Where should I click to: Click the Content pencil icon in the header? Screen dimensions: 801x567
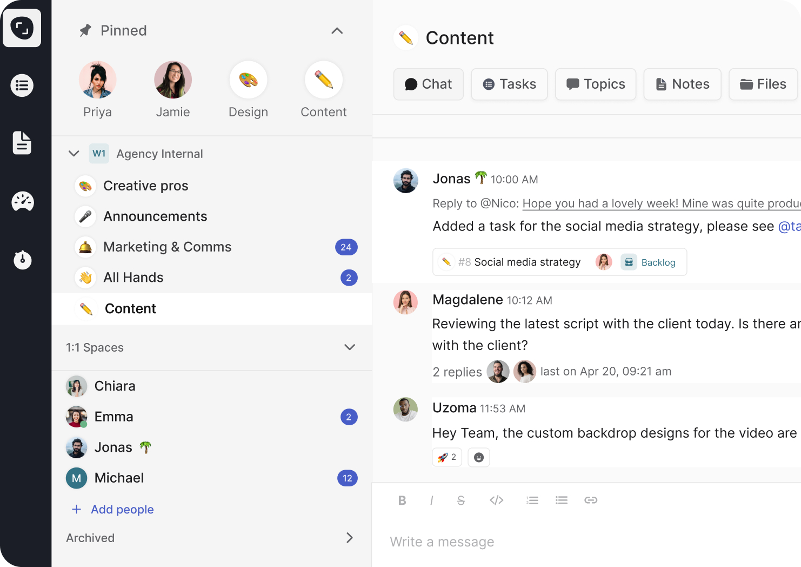406,38
